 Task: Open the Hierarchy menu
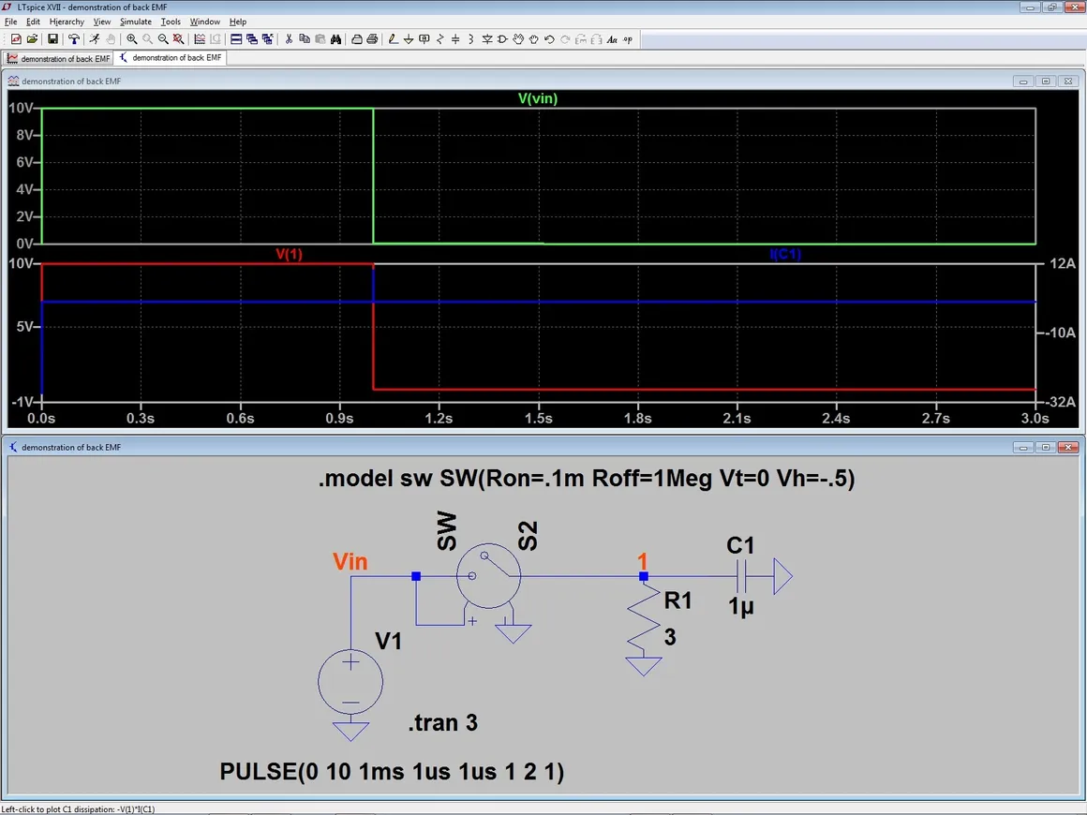[67, 22]
